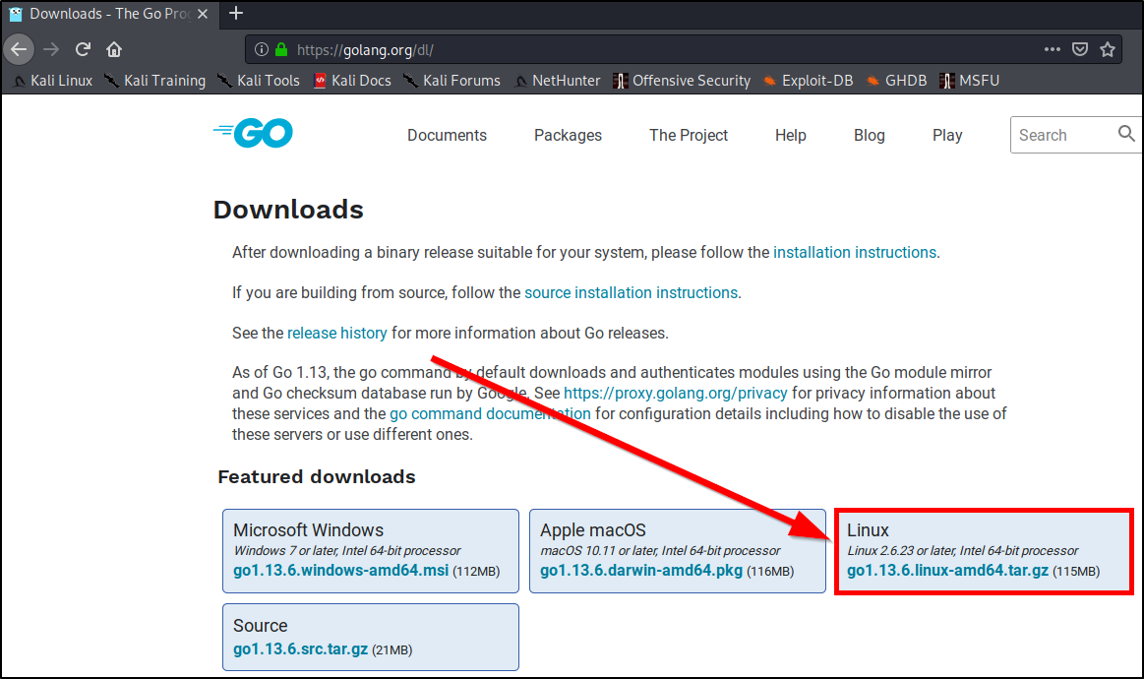Save page to Pocket icon
This screenshot has width=1144, height=679.
pyautogui.click(x=1079, y=49)
